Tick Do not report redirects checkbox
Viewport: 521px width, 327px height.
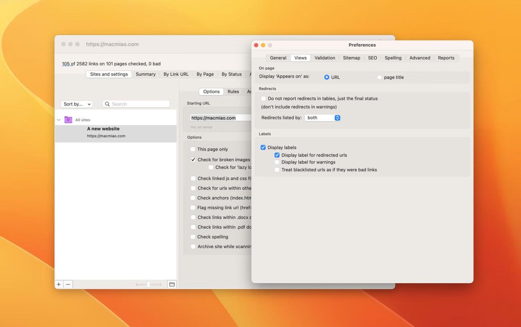[x=263, y=98]
